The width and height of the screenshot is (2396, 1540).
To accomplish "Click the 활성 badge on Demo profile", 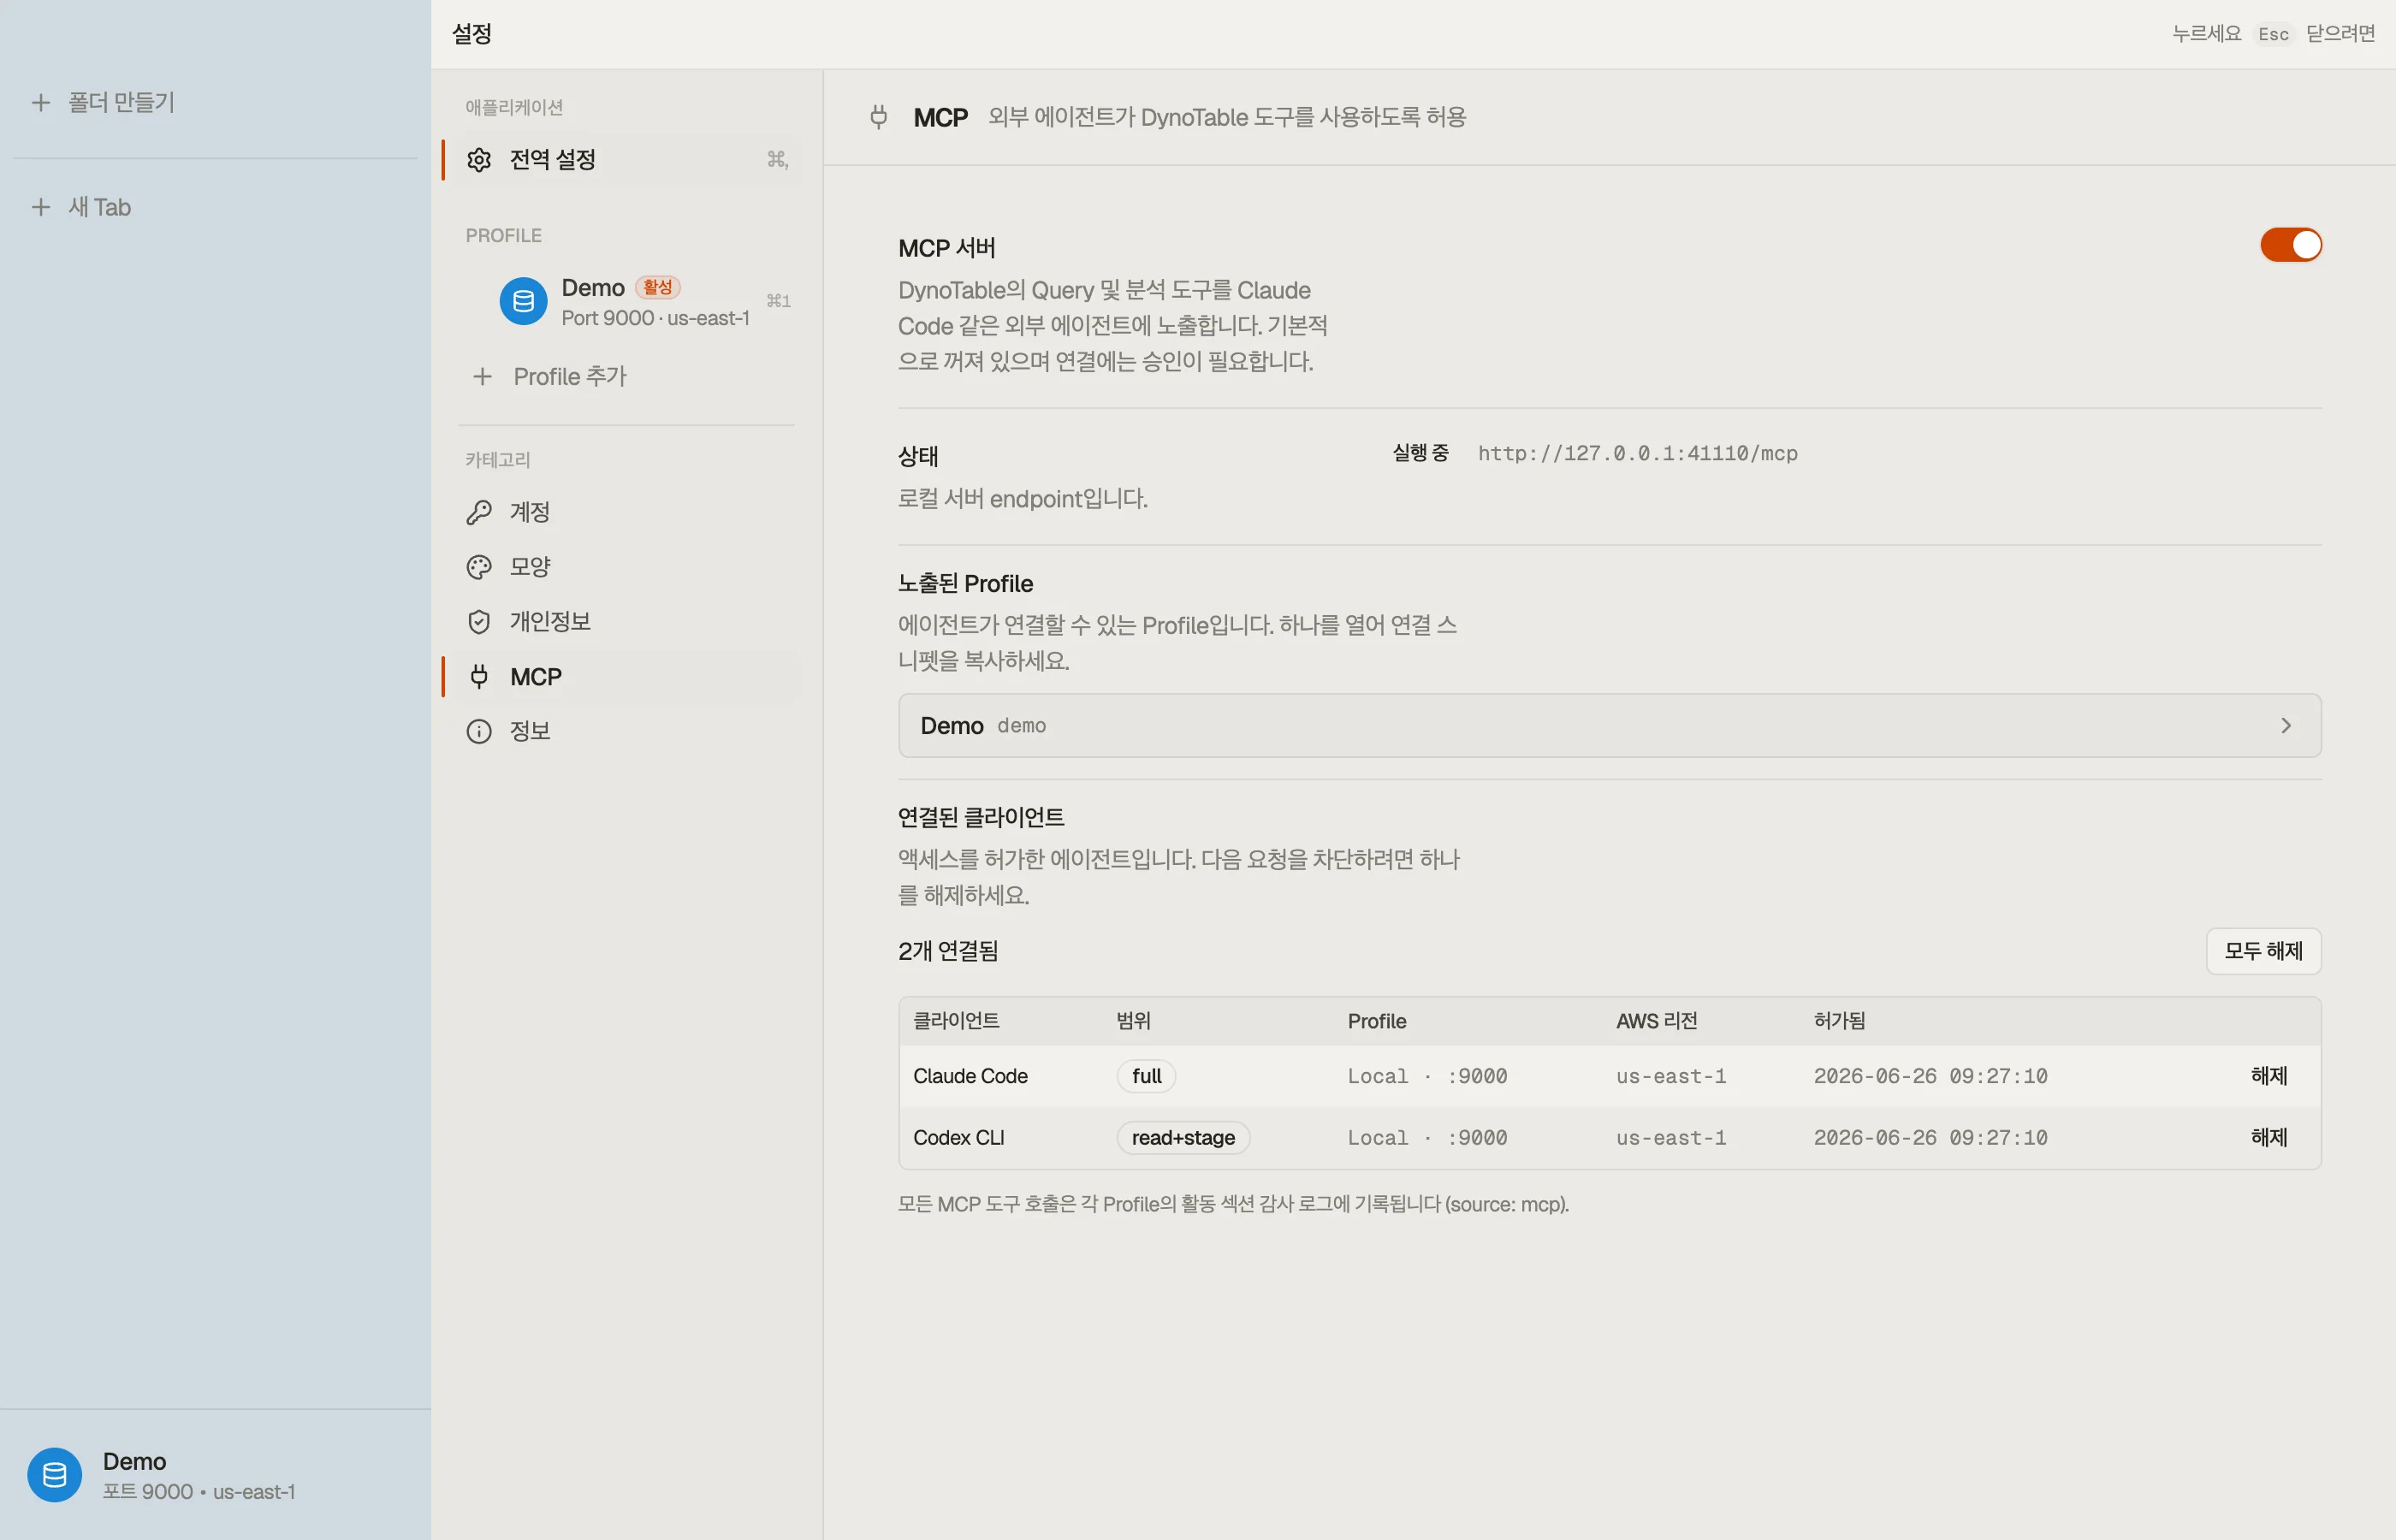I will click(657, 287).
